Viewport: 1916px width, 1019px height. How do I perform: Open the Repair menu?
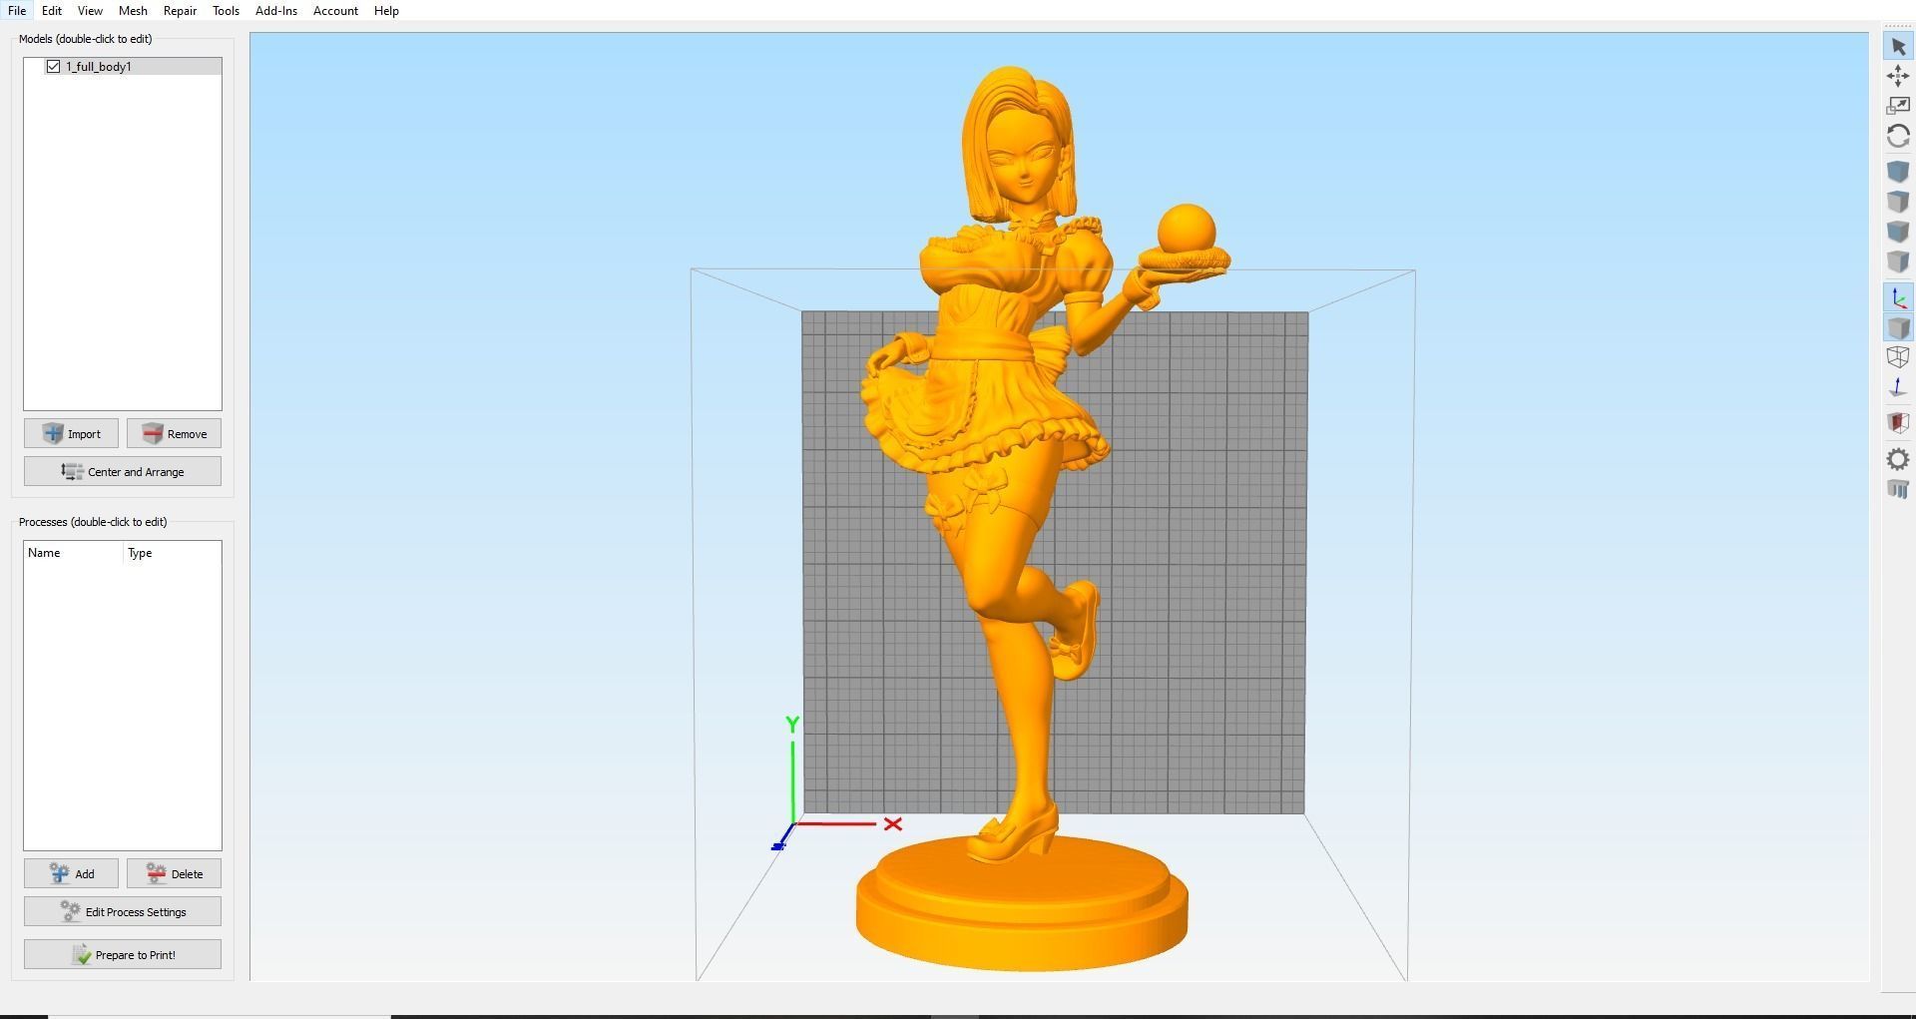[x=180, y=11]
